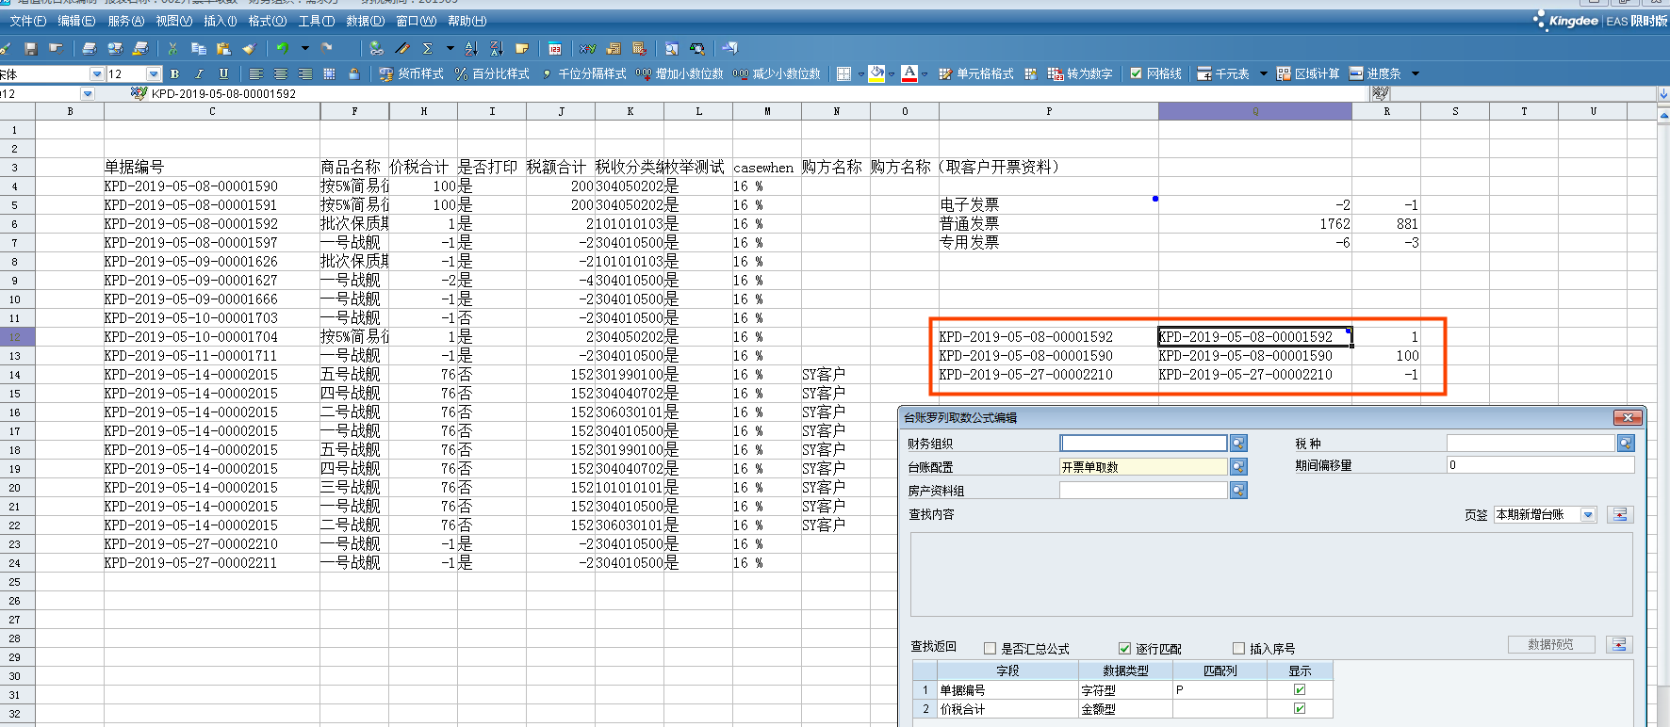Click lookup icon beside 台账配置 field
The height and width of the screenshot is (727, 1670).
pyautogui.click(x=1238, y=466)
